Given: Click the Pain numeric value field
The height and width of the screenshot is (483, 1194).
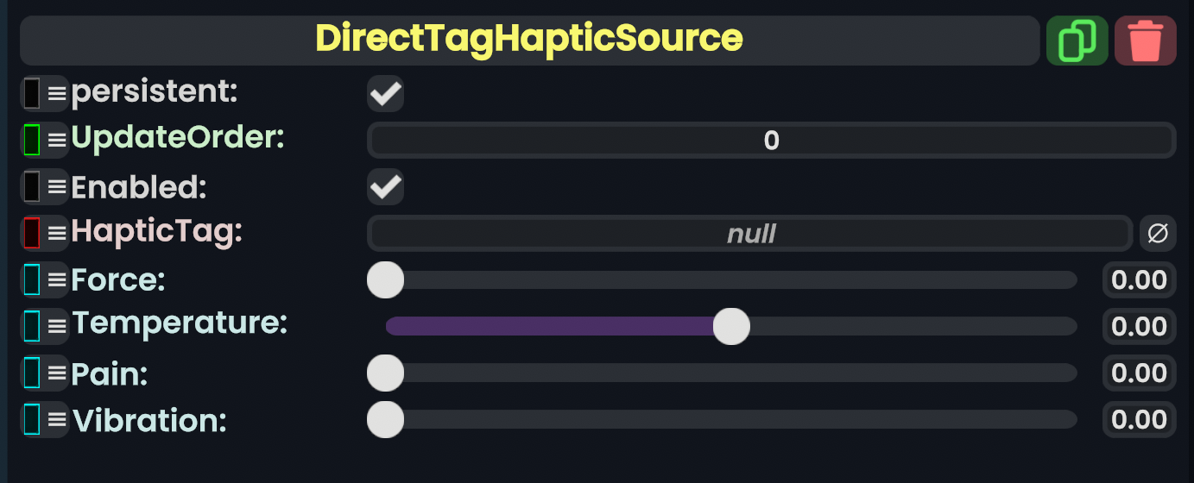Looking at the screenshot, I should 1139,373.
